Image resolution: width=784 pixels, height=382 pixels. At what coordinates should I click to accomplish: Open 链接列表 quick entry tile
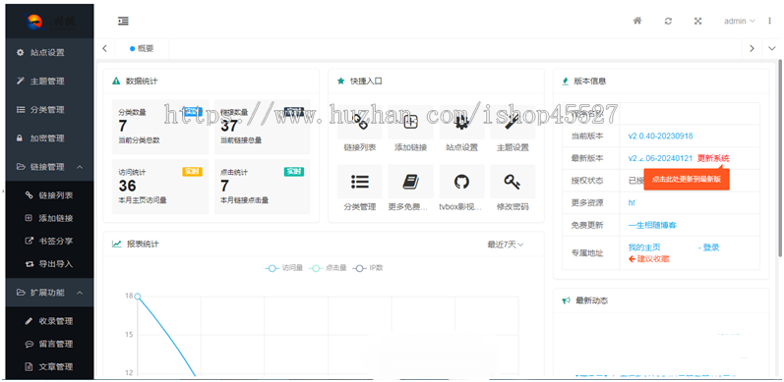pyautogui.click(x=359, y=130)
